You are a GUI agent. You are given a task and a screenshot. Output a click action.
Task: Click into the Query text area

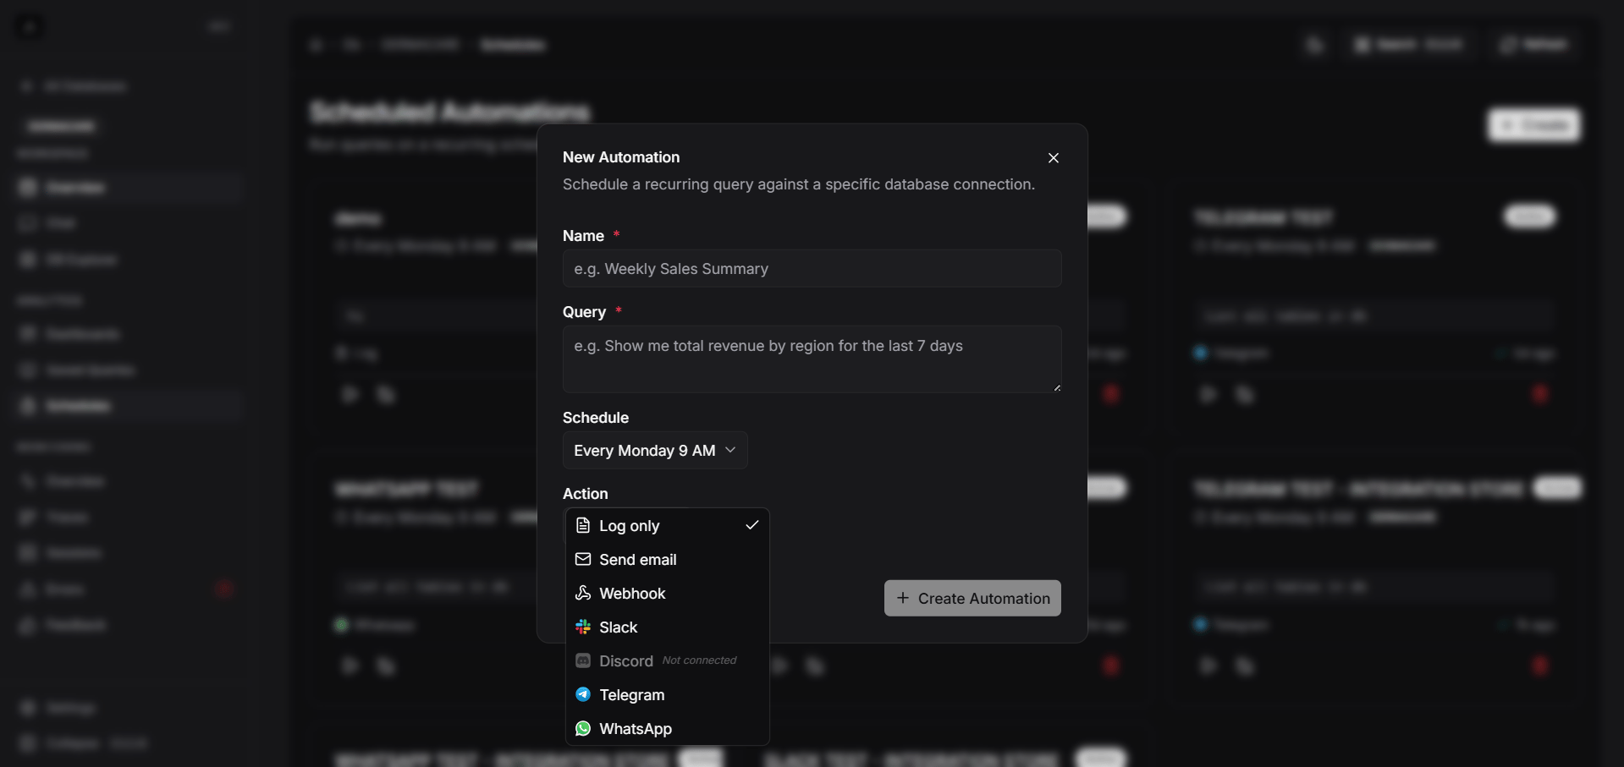[x=812, y=359]
